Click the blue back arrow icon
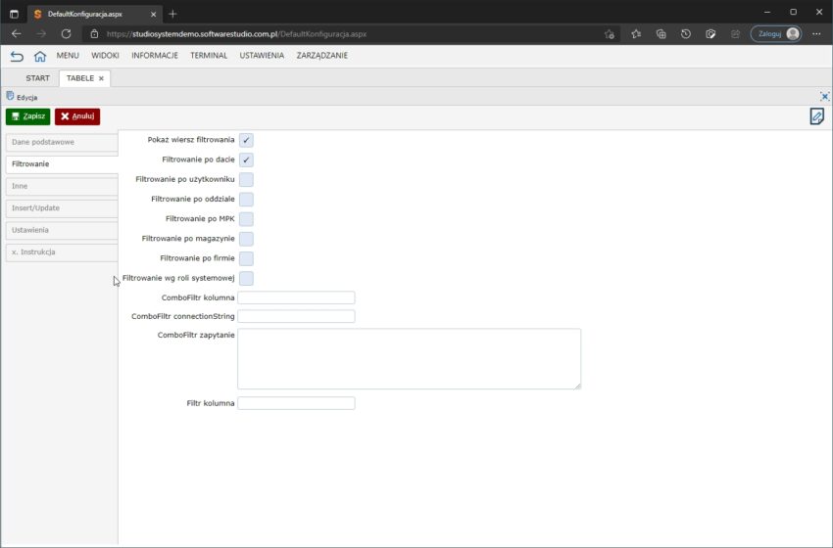This screenshot has width=833, height=548. (17, 56)
